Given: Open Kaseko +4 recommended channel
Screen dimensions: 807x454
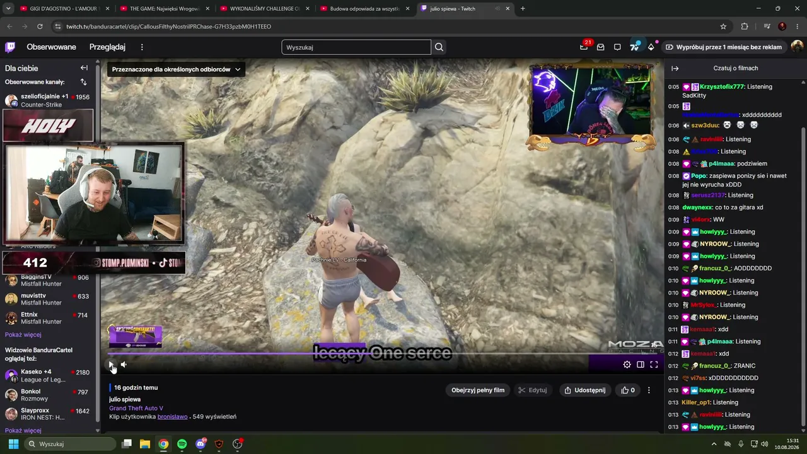Looking at the screenshot, I should 47,376.
